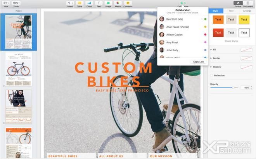
Task: Click Ana Frazao's avatar picture
Action: (162, 27)
